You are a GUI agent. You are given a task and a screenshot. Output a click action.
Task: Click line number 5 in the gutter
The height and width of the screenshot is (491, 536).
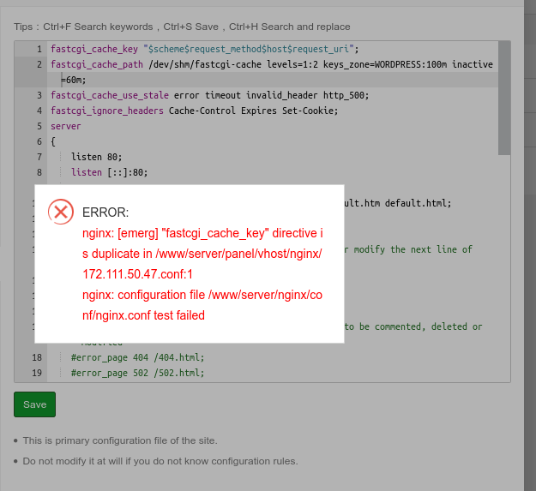[x=39, y=126]
